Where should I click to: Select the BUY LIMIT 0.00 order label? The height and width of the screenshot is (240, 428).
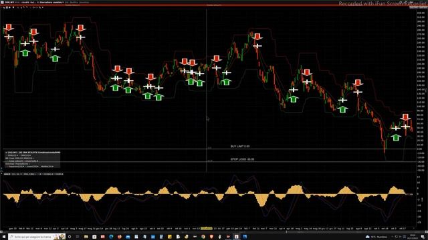(240, 147)
